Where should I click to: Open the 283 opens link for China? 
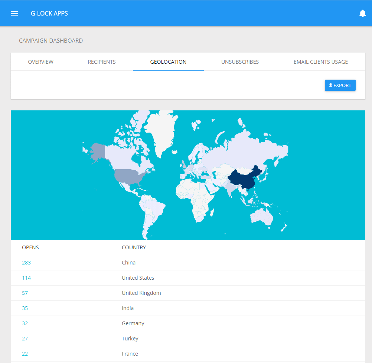pyautogui.click(x=26, y=263)
